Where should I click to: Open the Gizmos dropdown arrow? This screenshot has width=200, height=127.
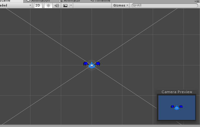click(127, 5)
